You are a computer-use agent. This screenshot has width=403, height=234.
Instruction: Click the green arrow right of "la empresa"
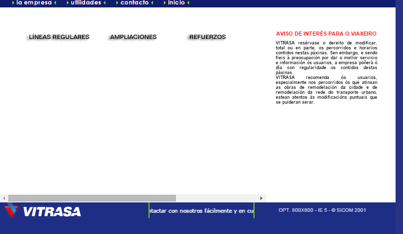pos(55,3)
